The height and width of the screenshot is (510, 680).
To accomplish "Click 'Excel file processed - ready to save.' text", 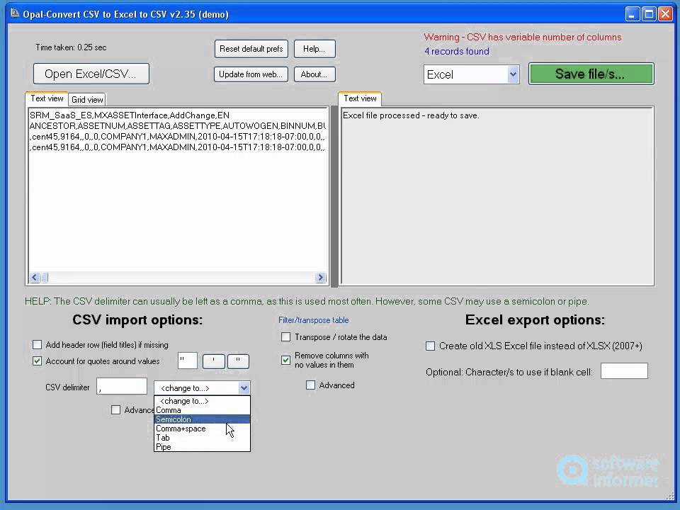I will click(411, 115).
